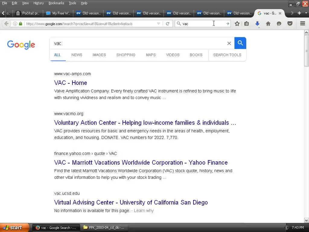309x232 pixels.
Task: Expand the URL bar history dropdown
Action: point(158,24)
